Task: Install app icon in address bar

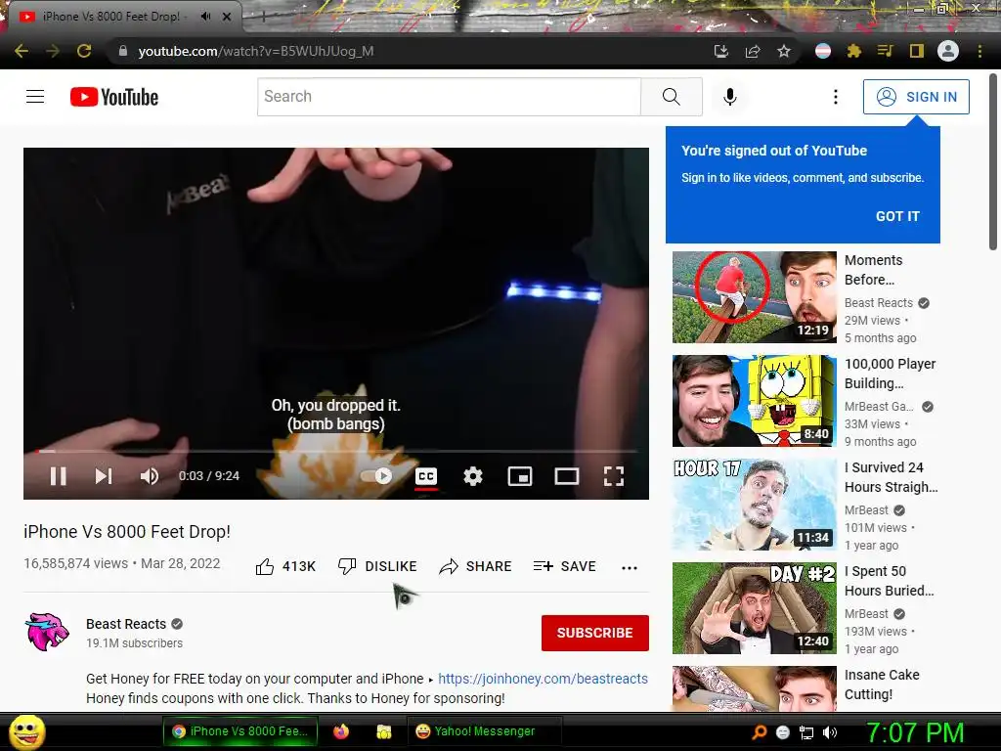Action: point(721,51)
